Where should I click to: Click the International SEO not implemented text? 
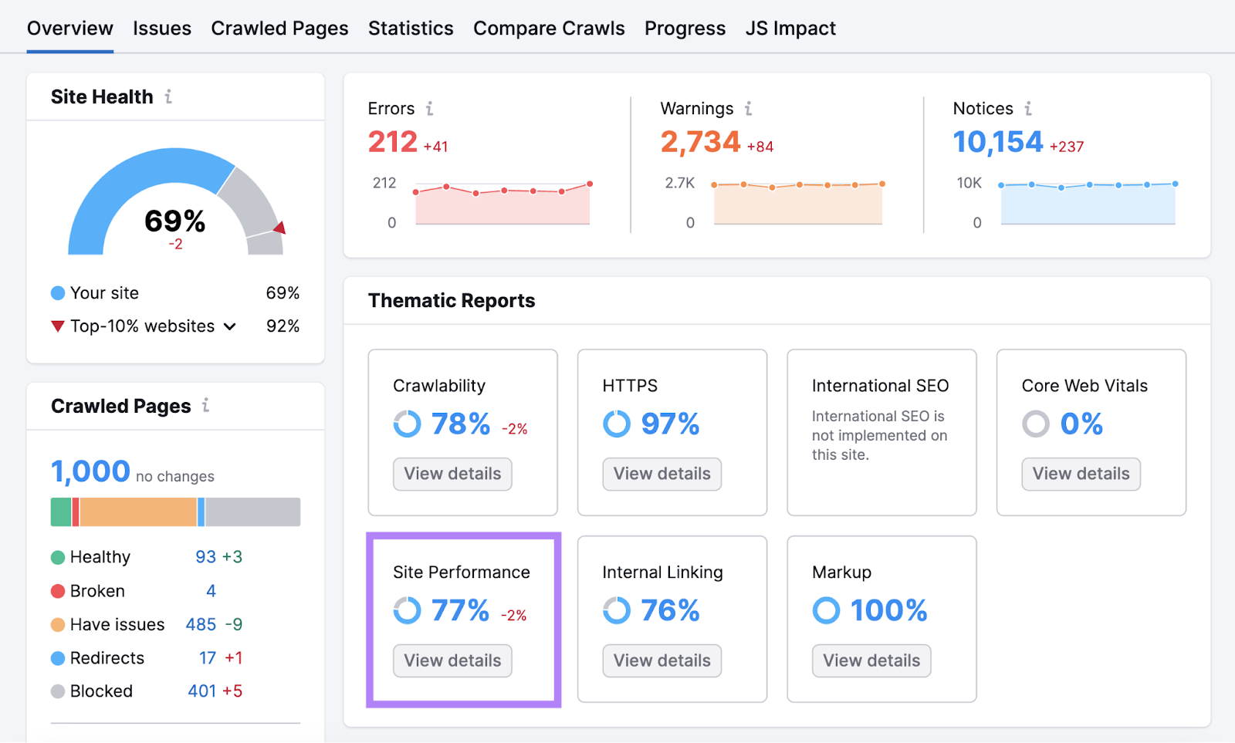[x=879, y=435]
